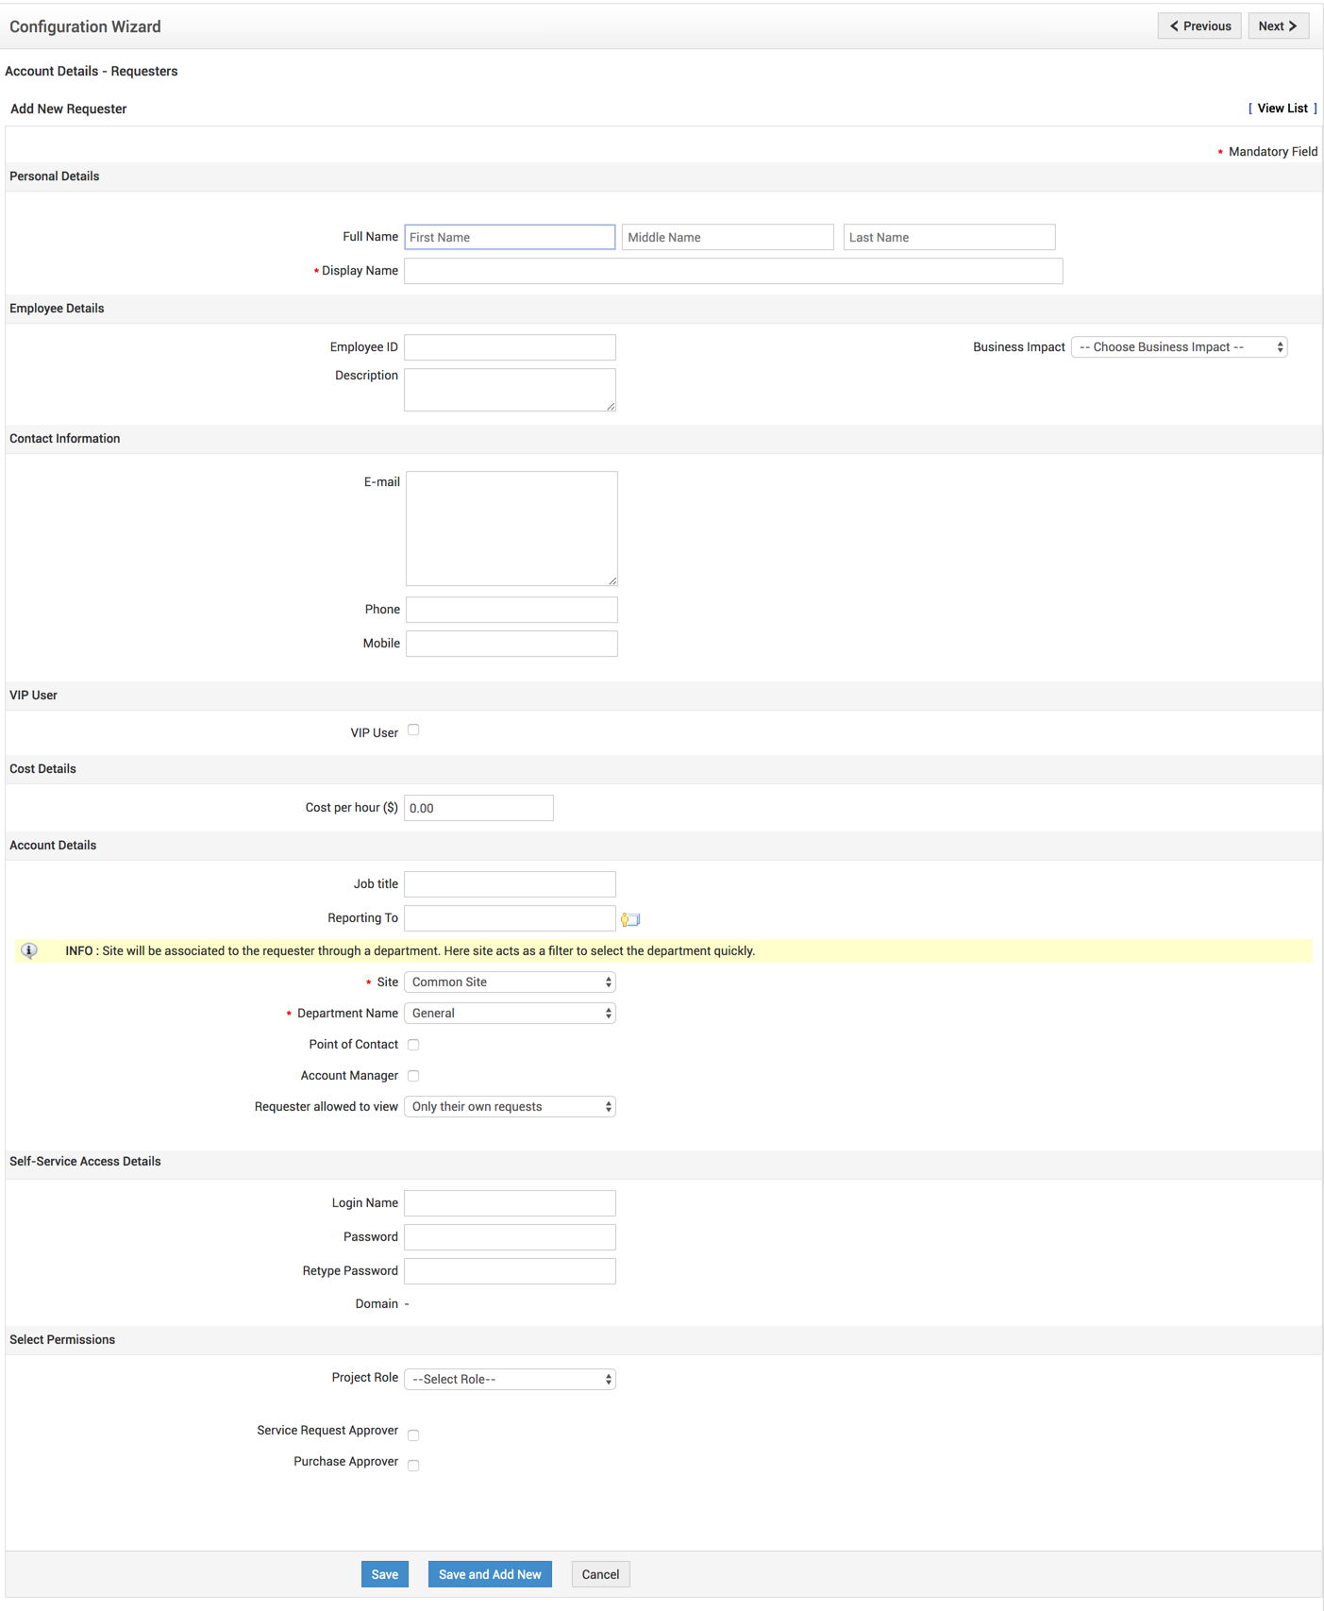
Task: Expand the Site dropdown
Action: pos(510,982)
